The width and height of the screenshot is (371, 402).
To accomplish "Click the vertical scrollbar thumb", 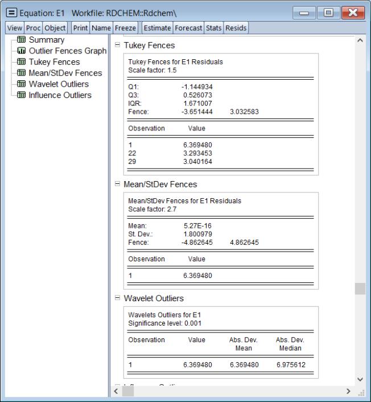I will (x=360, y=289).
